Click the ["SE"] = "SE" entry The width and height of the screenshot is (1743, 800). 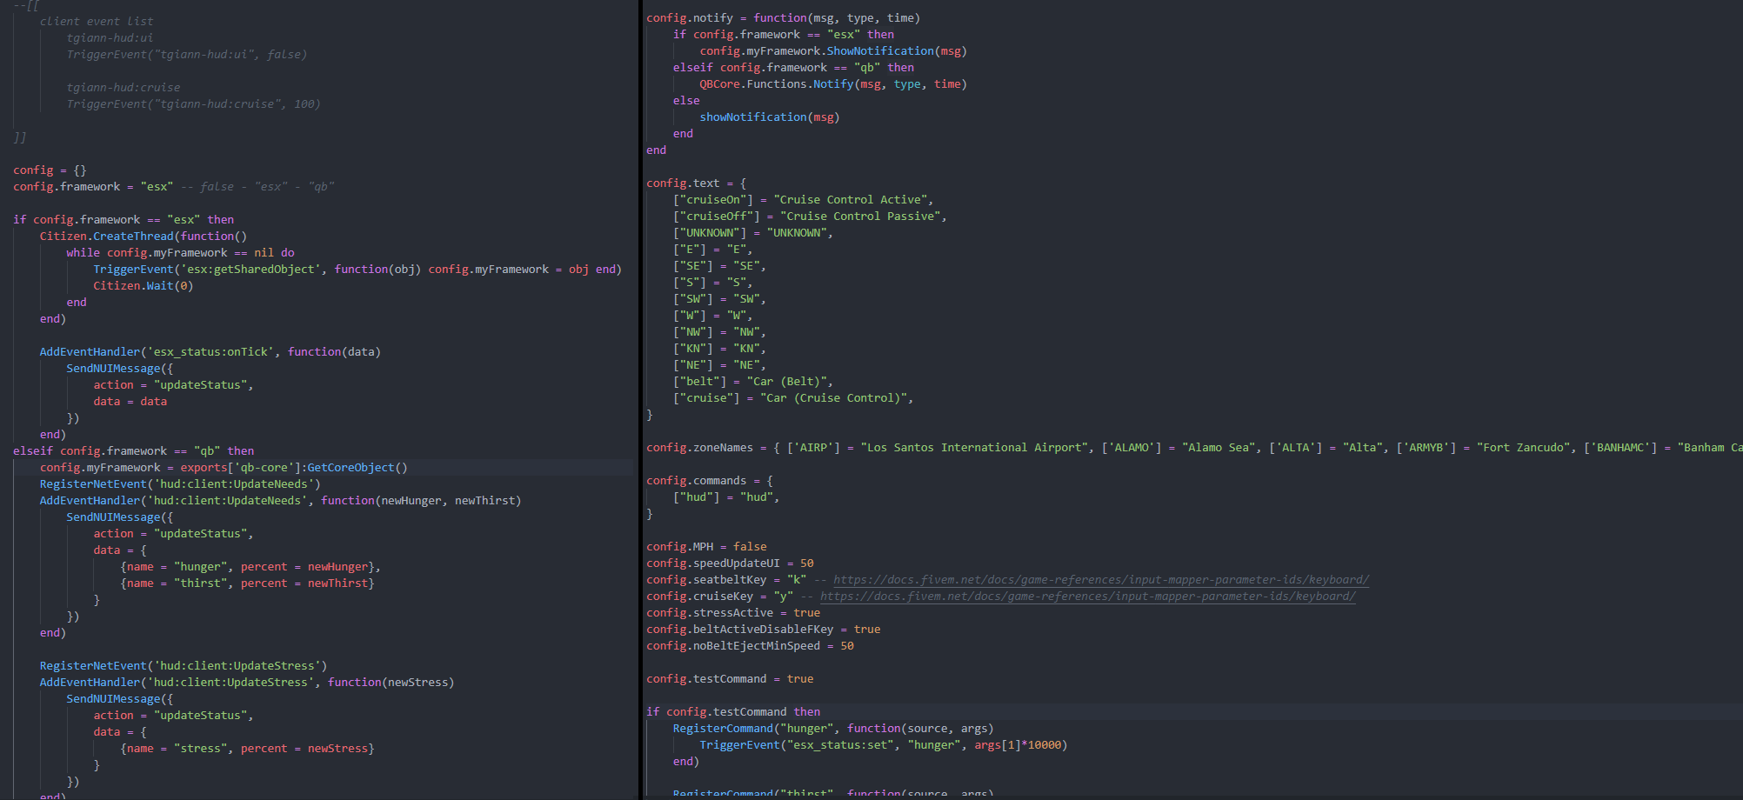[x=719, y=265]
